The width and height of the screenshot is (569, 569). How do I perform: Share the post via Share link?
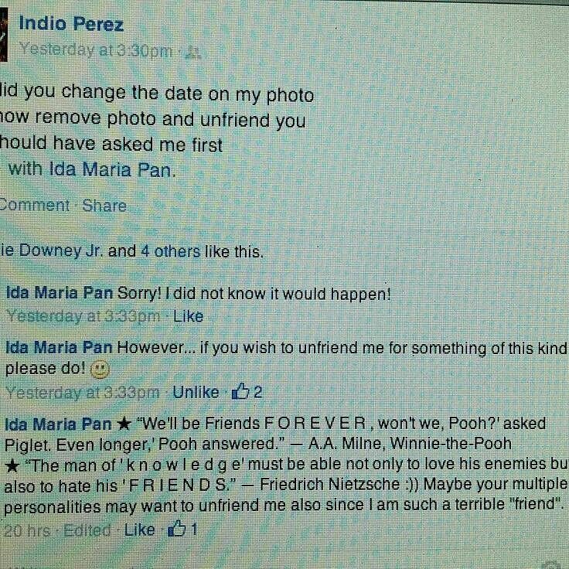(104, 206)
